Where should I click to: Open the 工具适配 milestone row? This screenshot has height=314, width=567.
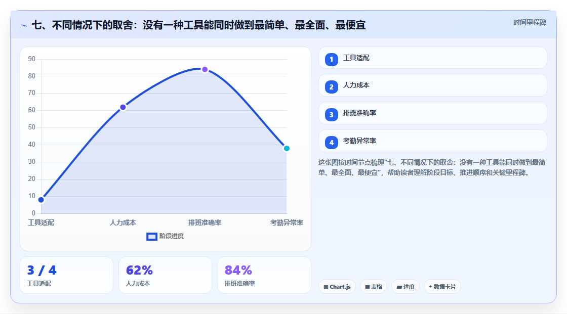point(432,58)
